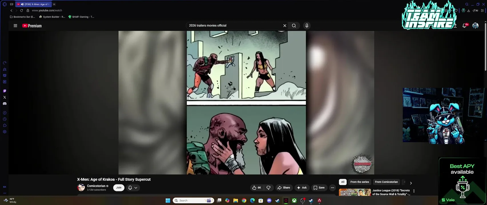487x205 pixels.
Task: Open the Comicstorian channel avatar
Action: point(81,188)
